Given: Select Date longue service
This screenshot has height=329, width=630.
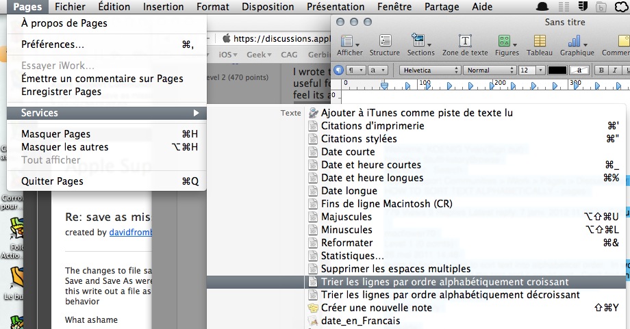Looking at the screenshot, I should 465,191.
